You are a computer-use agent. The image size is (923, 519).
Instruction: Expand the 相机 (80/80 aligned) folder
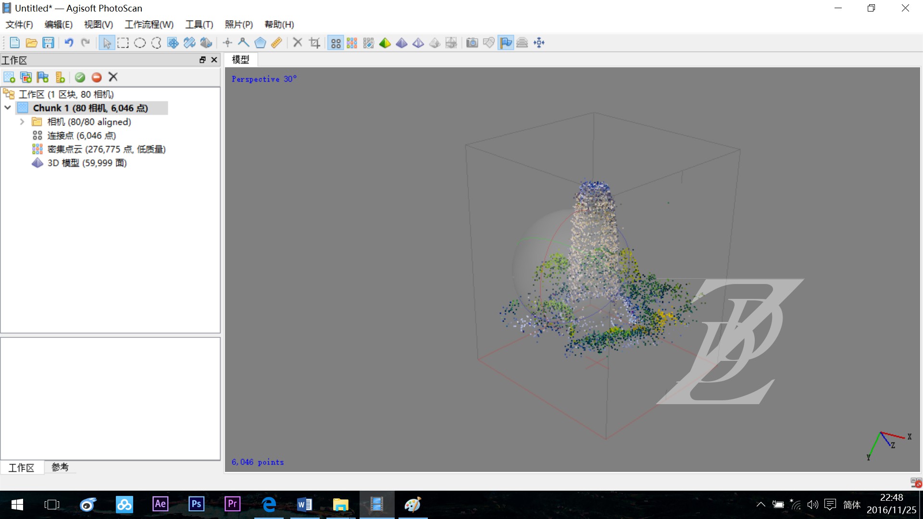point(22,122)
